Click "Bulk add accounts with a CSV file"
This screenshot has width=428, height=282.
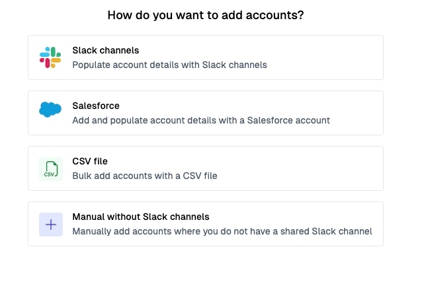point(144,176)
